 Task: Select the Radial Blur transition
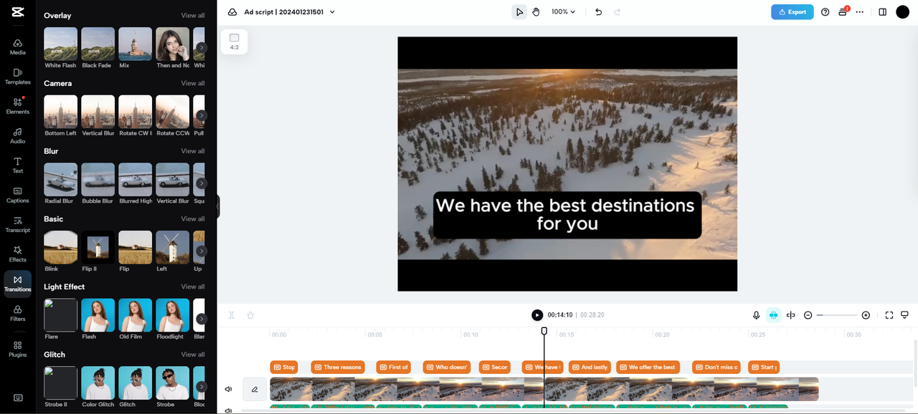[x=61, y=184]
